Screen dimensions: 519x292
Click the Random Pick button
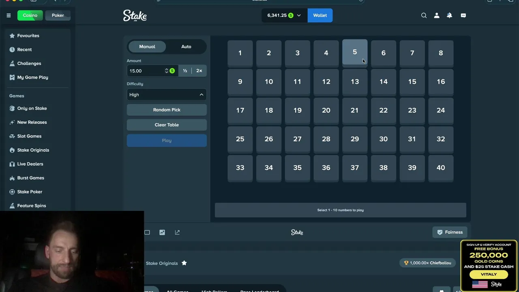[167, 110]
